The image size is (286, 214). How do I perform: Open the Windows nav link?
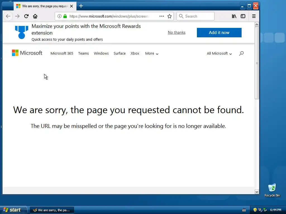[x=101, y=53]
